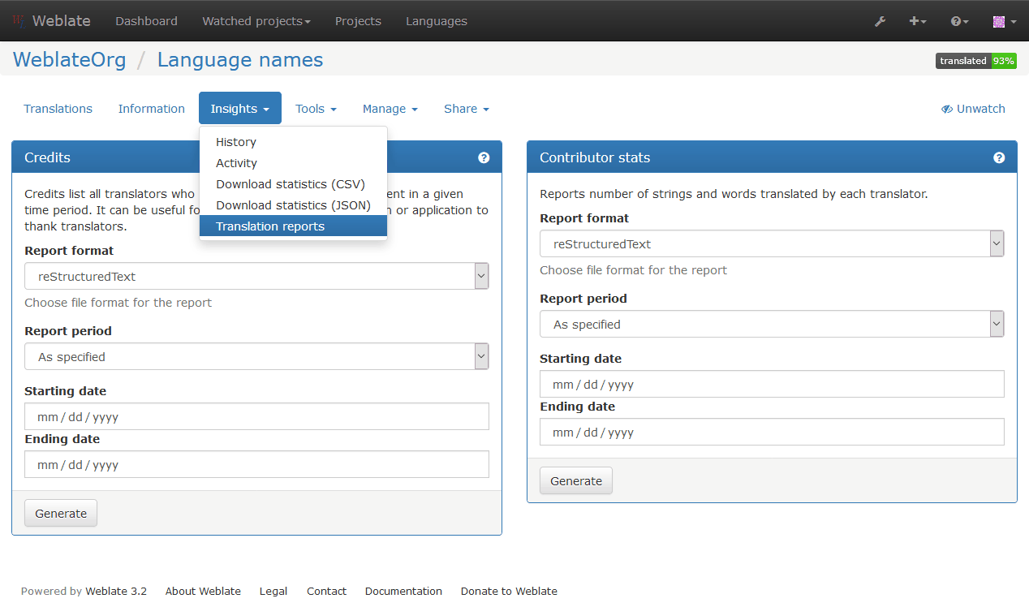
Task: Open the Contact footer link
Action: [x=326, y=591]
